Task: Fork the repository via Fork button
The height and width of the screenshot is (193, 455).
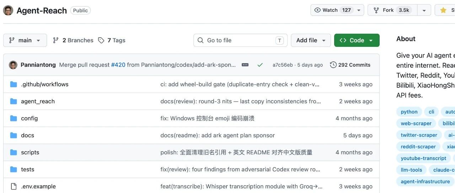Action: click(x=392, y=10)
